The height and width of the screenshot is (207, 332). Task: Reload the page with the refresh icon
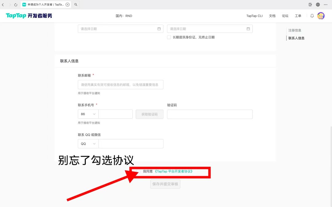pyautogui.click(x=16, y=5)
